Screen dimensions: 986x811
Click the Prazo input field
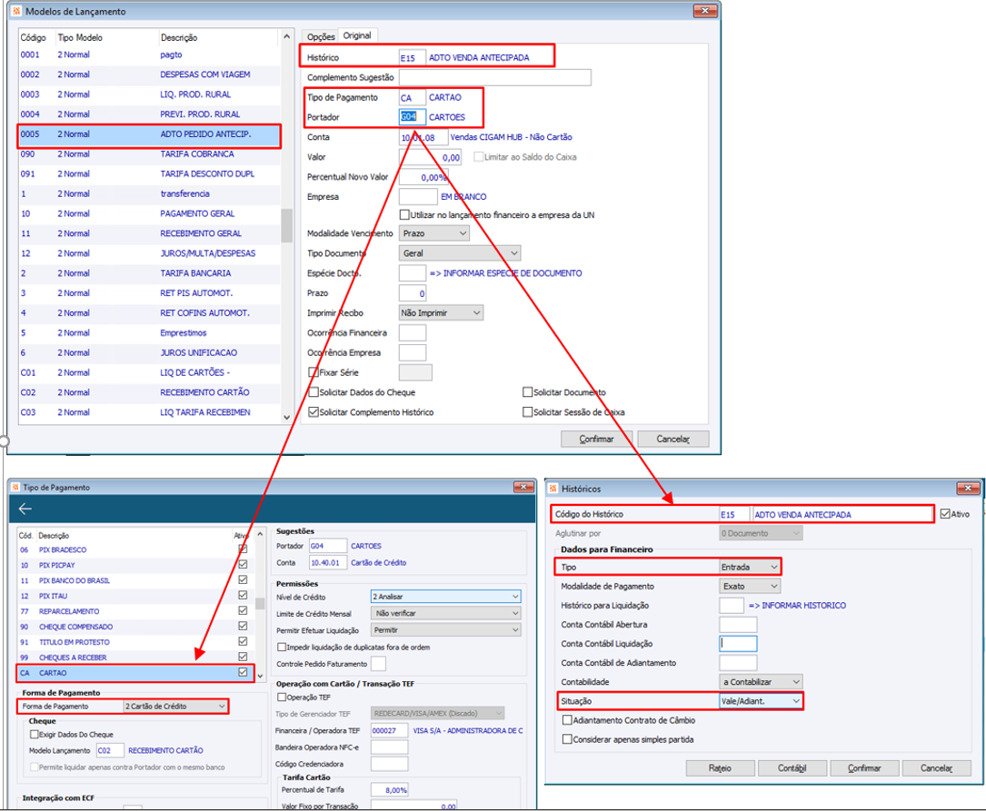pyautogui.click(x=412, y=292)
